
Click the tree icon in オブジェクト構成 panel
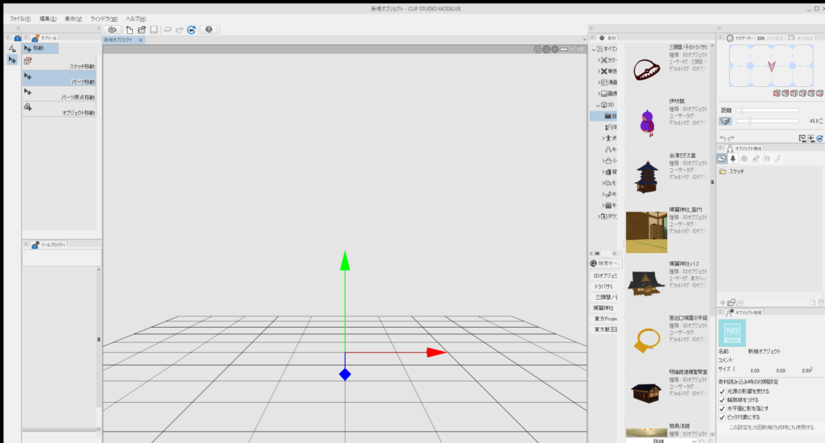coord(733,159)
